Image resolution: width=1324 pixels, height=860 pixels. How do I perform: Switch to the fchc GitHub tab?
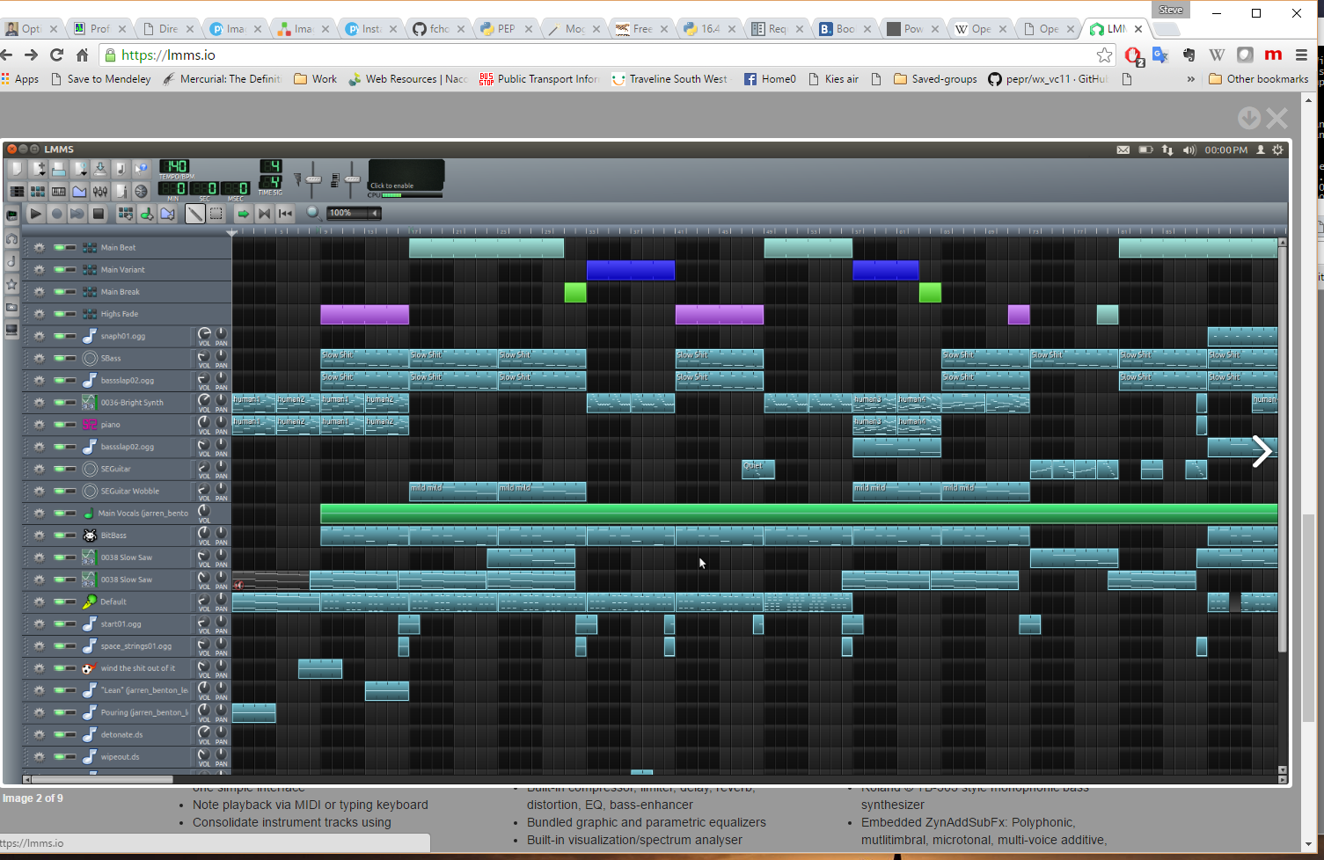(x=439, y=28)
